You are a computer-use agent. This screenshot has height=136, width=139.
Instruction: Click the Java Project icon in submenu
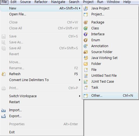(x=86, y=8)
